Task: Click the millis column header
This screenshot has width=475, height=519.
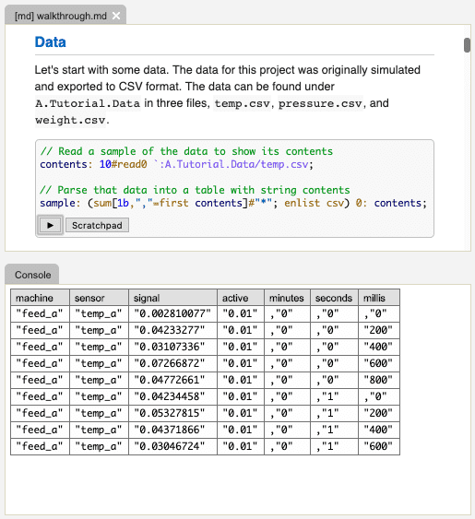Action: pyautogui.click(x=379, y=298)
